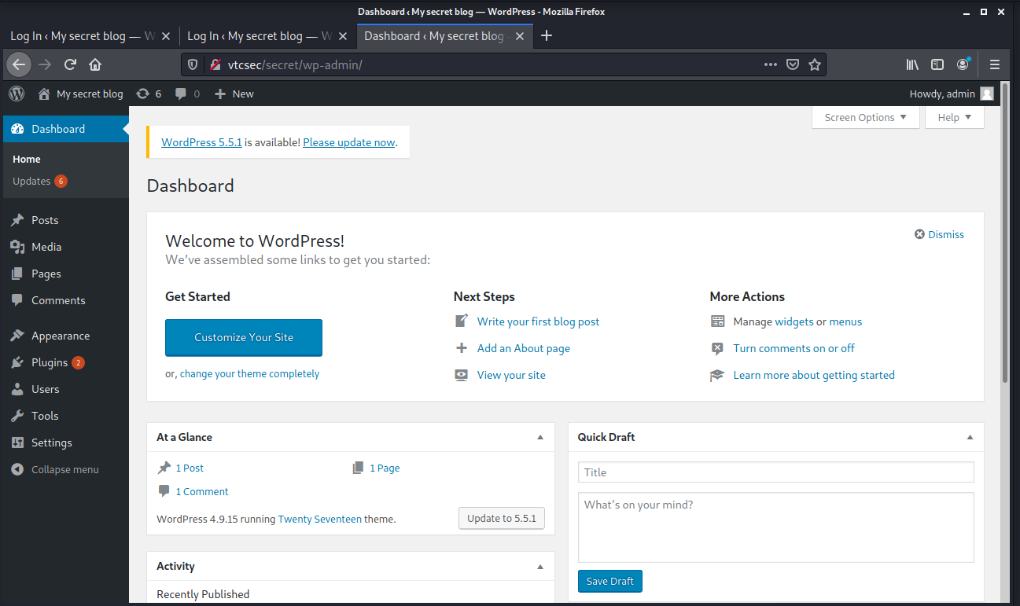This screenshot has height=606, width=1020.
Task: Open the Firefox hamburger menu
Action: click(995, 64)
